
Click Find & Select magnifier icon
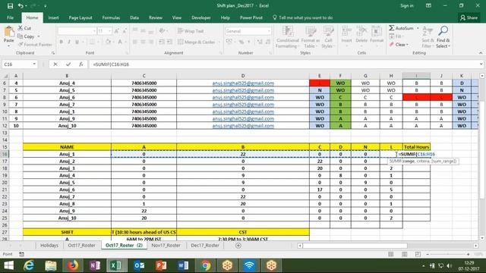443,31
